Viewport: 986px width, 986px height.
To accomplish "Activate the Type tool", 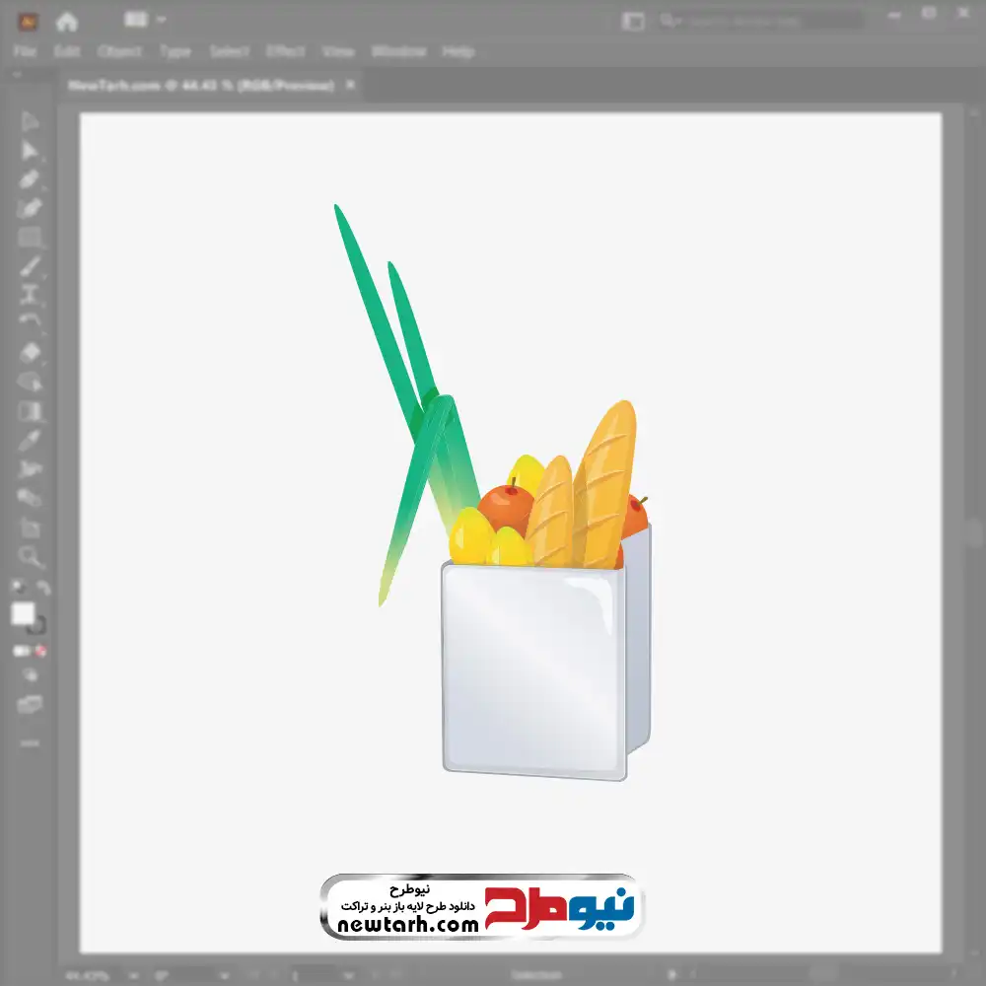I will pos(30,294).
